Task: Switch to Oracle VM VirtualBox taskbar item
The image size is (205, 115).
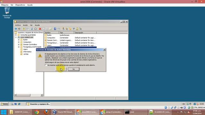Action: tap(63, 112)
